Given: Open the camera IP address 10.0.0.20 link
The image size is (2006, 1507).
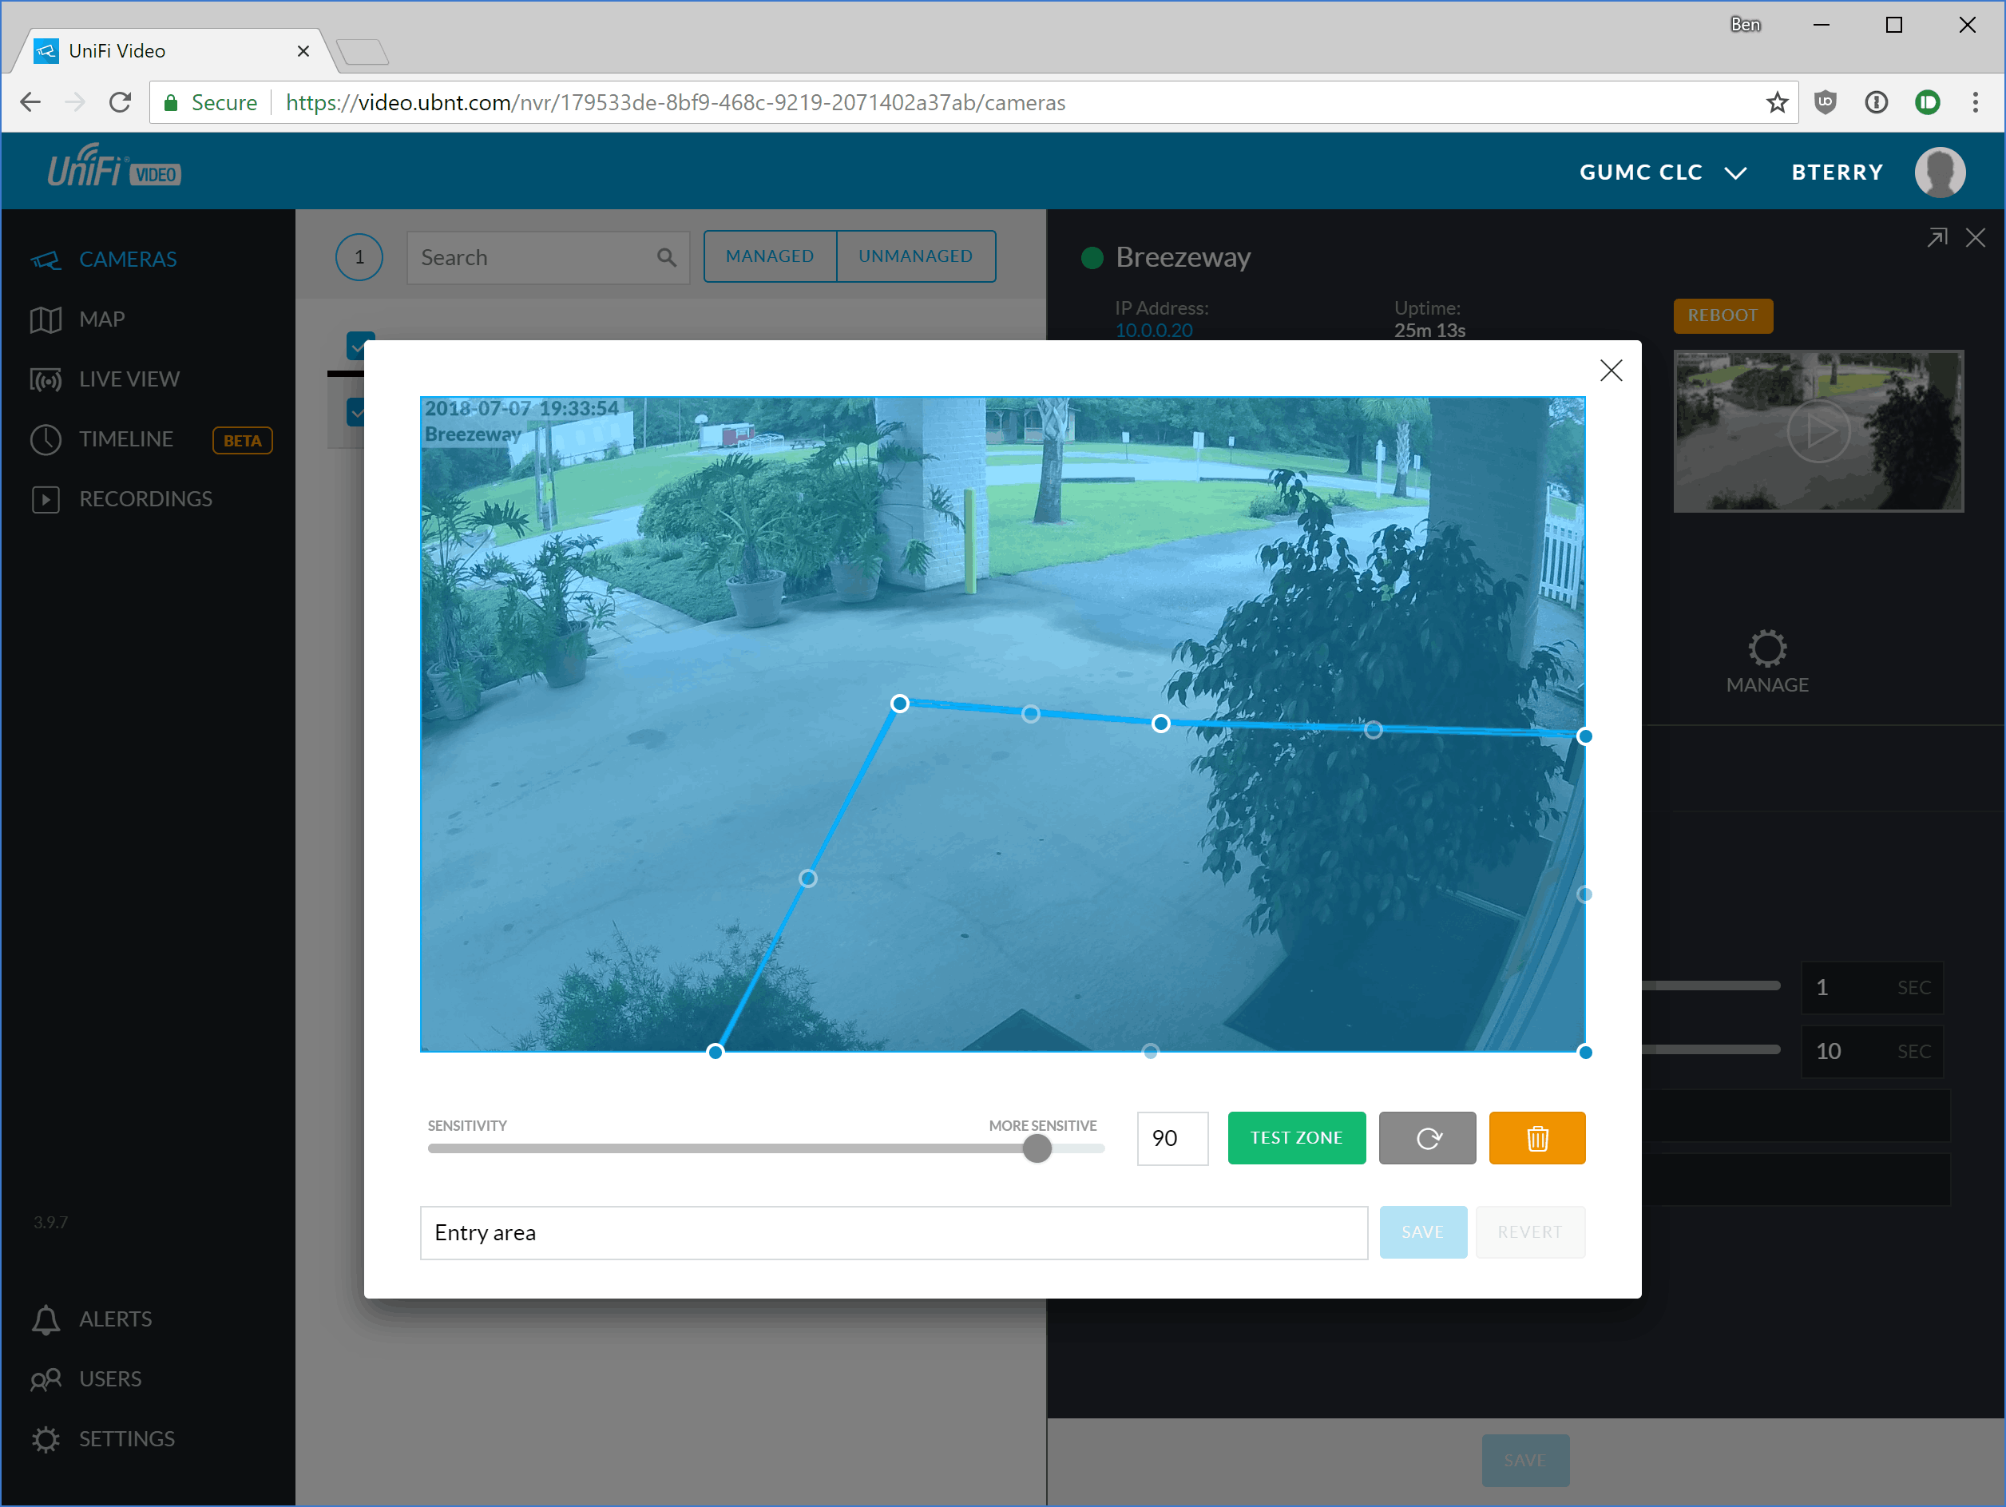Looking at the screenshot, I should 1154,330.
